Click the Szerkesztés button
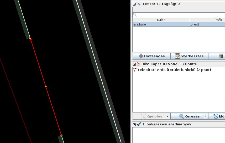225x143 pixels. pyautogui.click(x=189, y=56)
